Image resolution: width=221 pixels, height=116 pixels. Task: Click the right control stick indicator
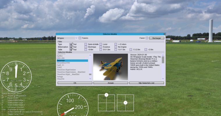tap(125, 102)
